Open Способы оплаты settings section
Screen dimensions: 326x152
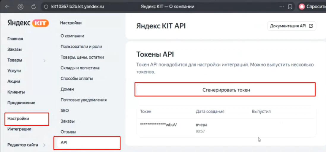click(x=77, y=79)
